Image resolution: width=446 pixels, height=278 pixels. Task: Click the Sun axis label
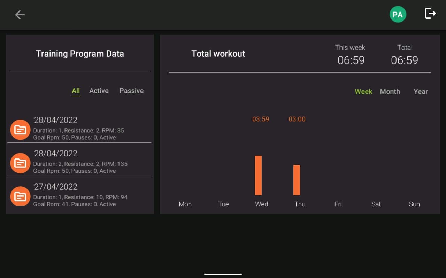(414, 204)
